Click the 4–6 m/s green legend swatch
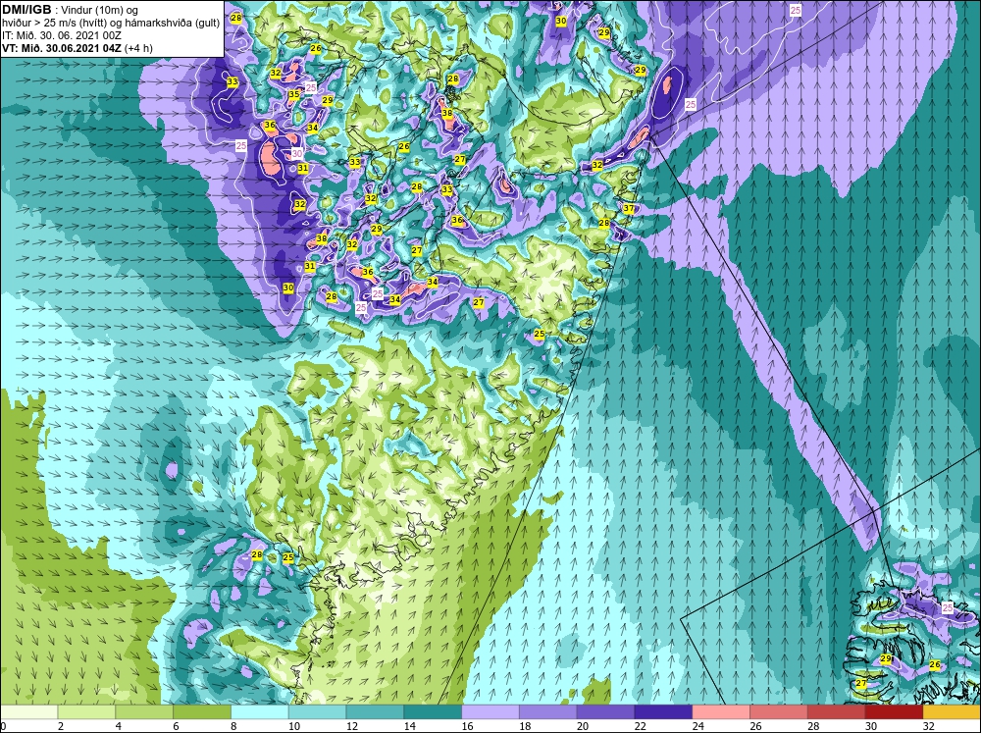Viewport: 981px width, 733px height. click(x=144, y=711)
